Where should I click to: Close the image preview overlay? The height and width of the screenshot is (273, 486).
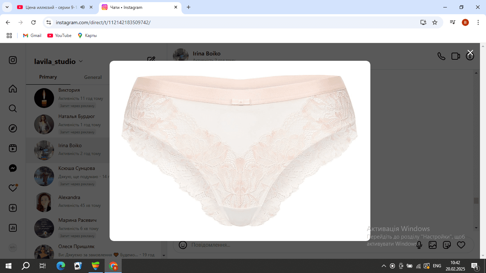pos(470,53)
